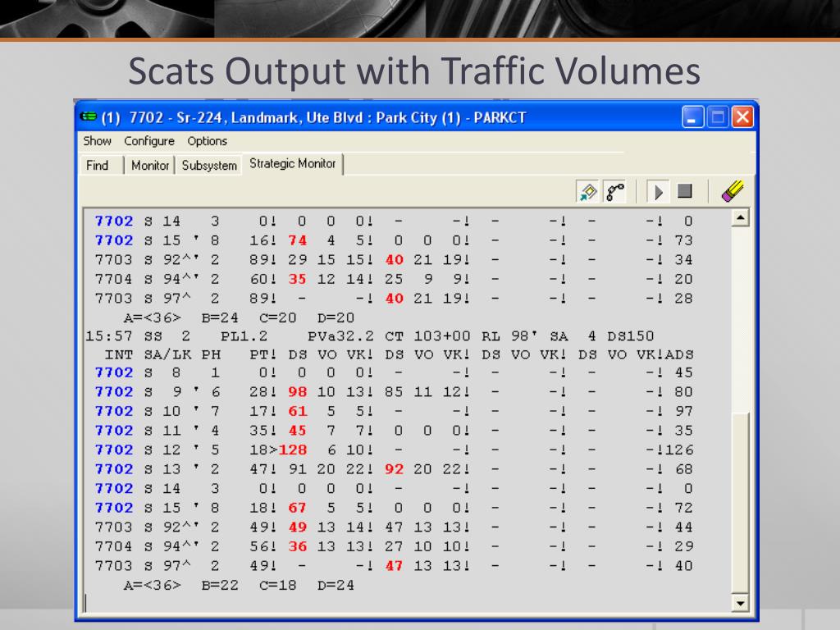Stop the monitor with stop button
840x630 pixels.
point(684,191)
